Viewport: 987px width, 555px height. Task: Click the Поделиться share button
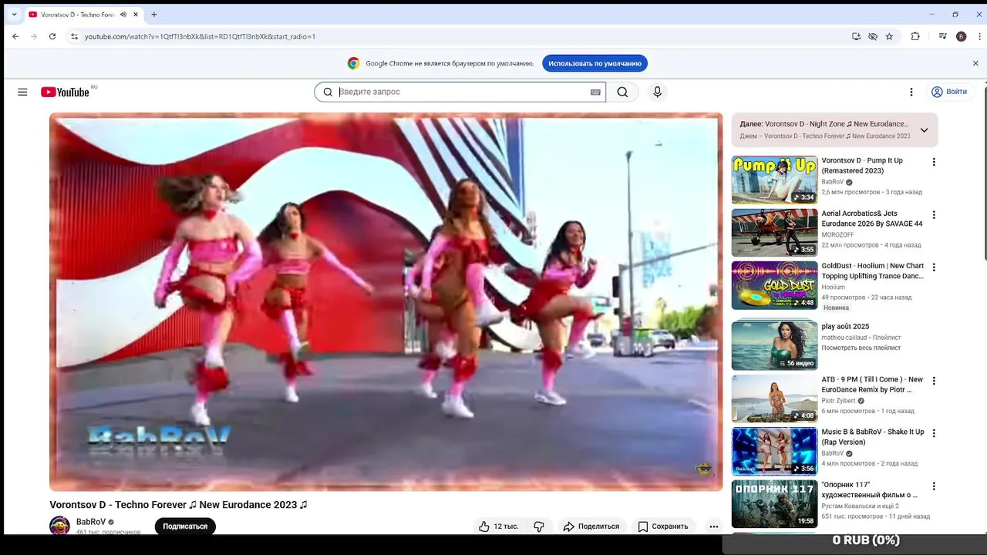[x=591, y=526]
